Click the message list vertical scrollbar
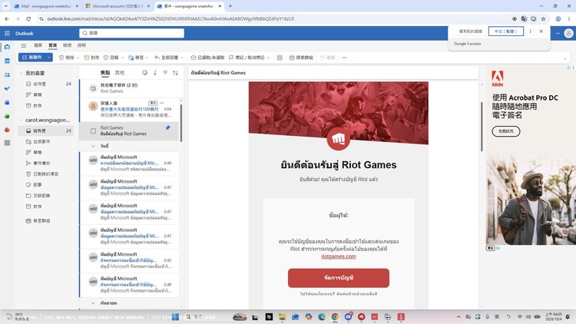This screenshot has width=576, height=324. [x=180, y=123]
